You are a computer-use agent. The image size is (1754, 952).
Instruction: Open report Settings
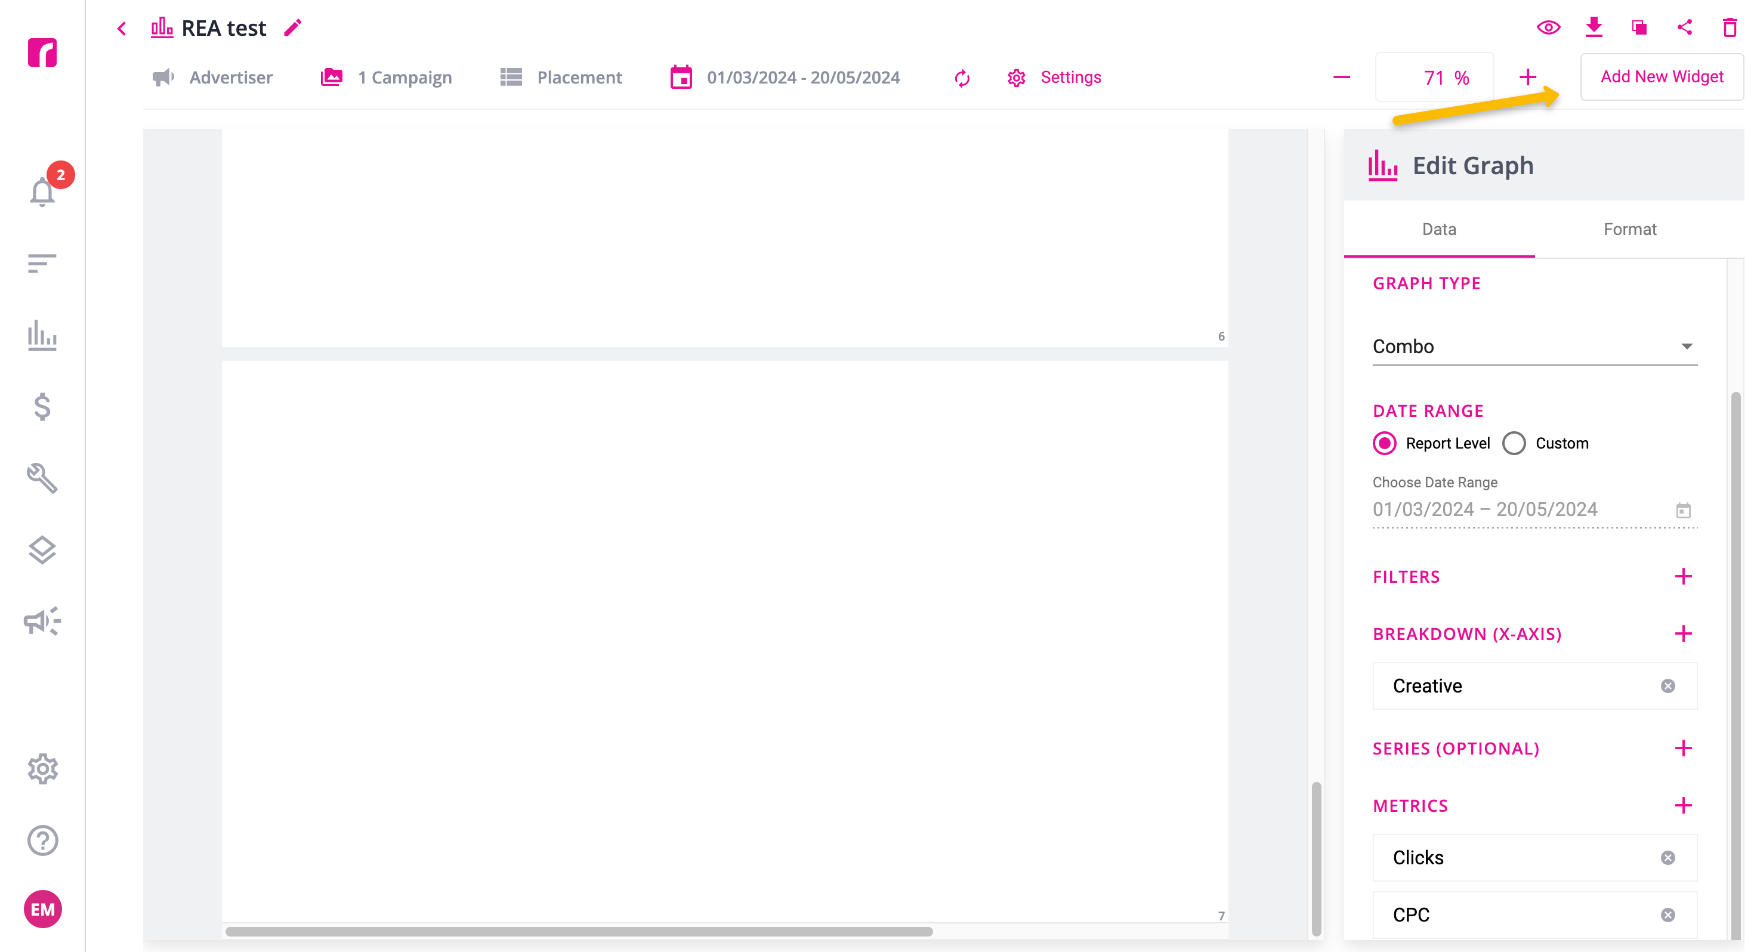coord(1055,78)
